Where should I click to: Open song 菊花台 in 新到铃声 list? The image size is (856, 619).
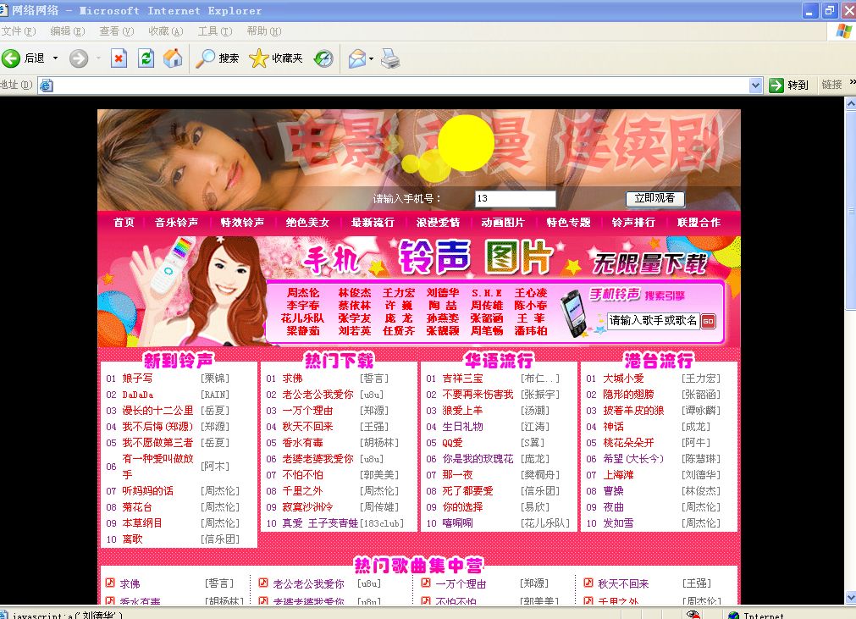click(x=137, y=507)
